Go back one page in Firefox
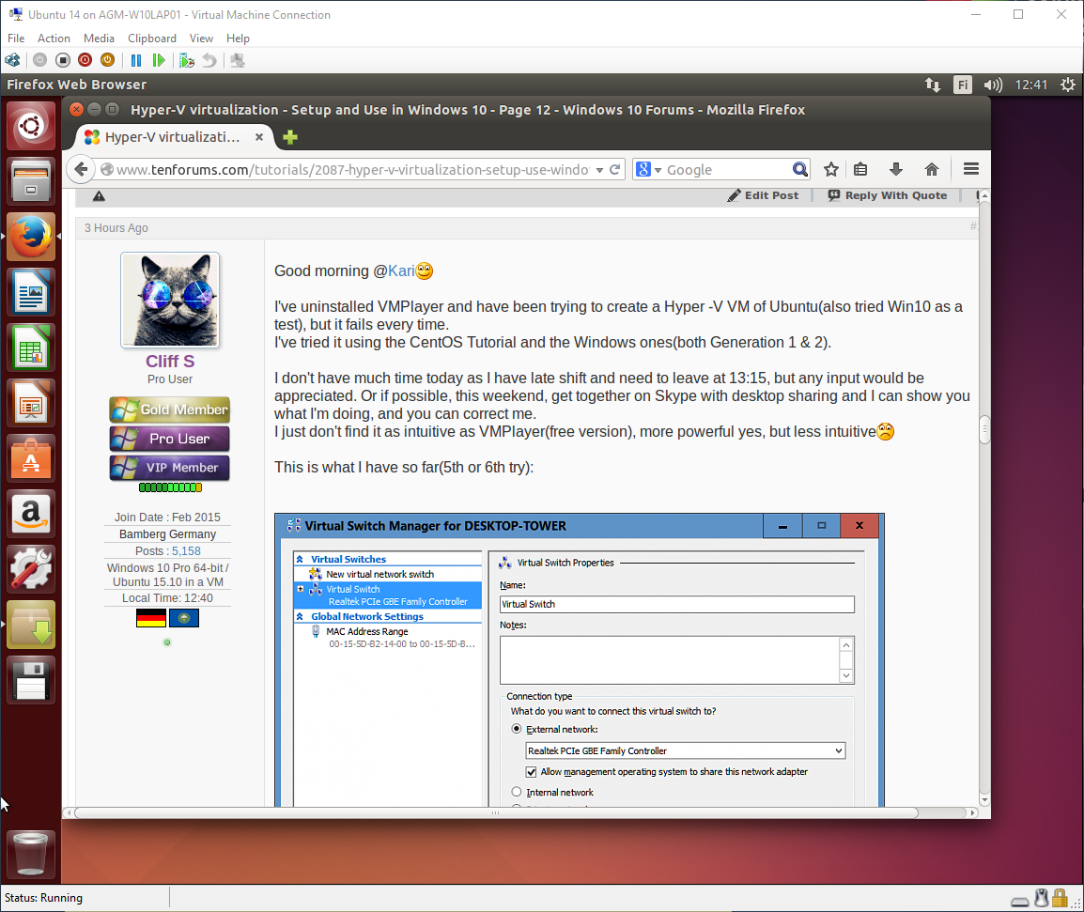The image size is (1084, 912). (81, 169)
